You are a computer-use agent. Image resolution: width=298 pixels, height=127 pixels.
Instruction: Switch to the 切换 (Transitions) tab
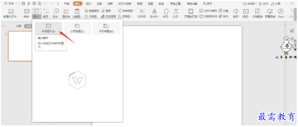pos(99,4)
